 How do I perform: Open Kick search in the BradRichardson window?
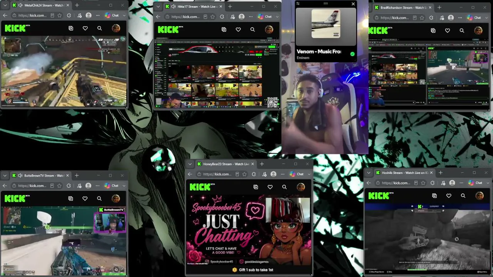[462, 30]
